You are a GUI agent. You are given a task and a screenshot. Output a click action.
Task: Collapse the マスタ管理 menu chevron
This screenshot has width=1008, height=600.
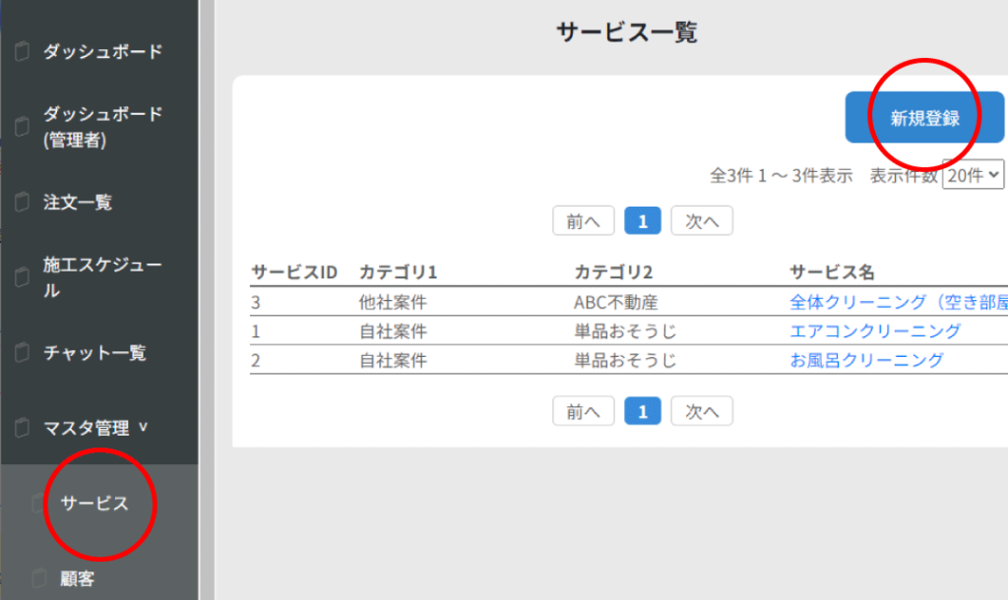[x=144, y=428]
